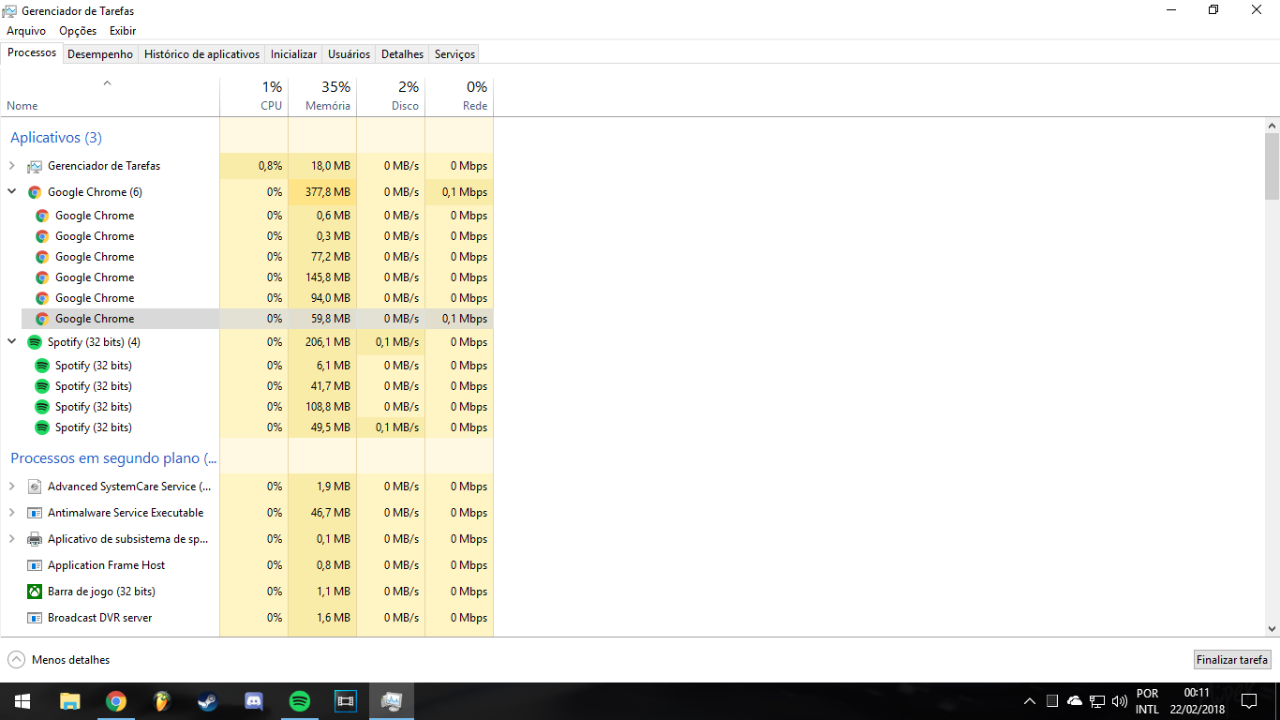Show hidden system tray icons
The height and width of the screenshot is (720, 1280).
pyautogui.click(x=1030, y=701)
